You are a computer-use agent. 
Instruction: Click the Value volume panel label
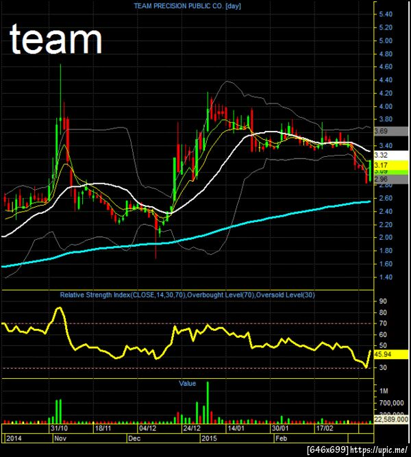click(187, 383)
